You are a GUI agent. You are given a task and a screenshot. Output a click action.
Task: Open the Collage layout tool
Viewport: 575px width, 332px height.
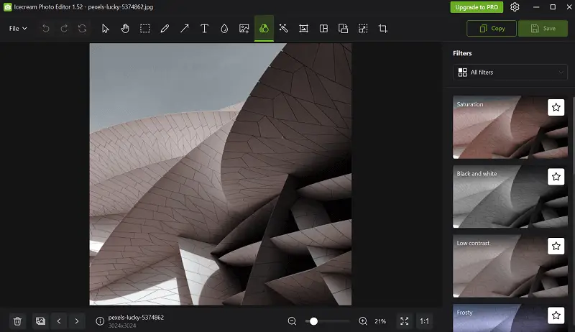pyautogui.click(x=323, y=28)
